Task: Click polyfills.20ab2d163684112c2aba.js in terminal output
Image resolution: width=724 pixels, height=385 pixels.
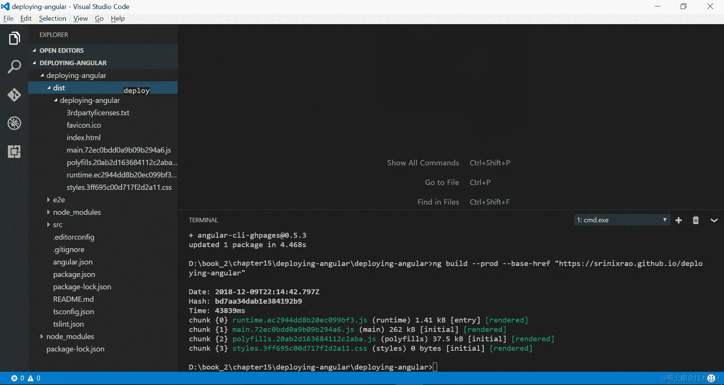Action: tap(304, 339)
